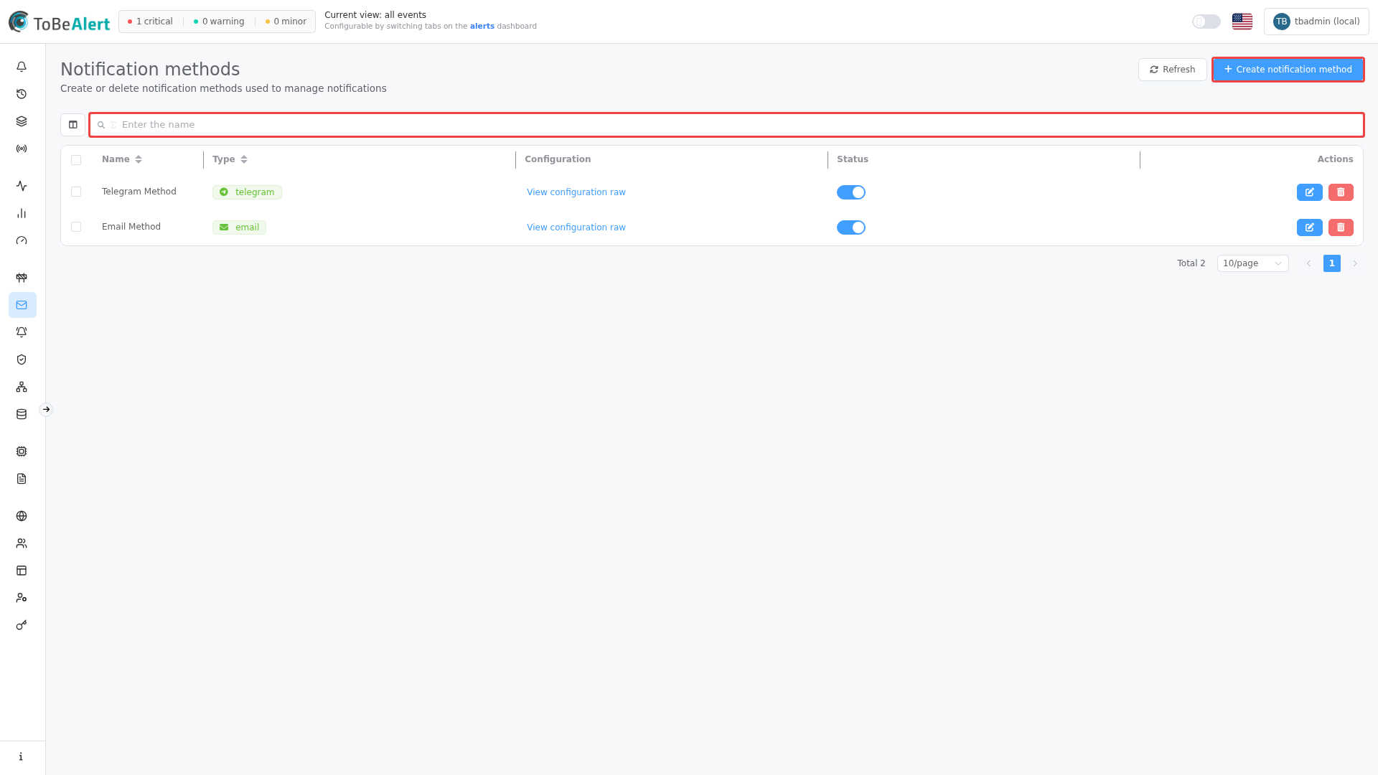Delete the Email Method row
This screenshot has height=775, width=1378.
1341,227
